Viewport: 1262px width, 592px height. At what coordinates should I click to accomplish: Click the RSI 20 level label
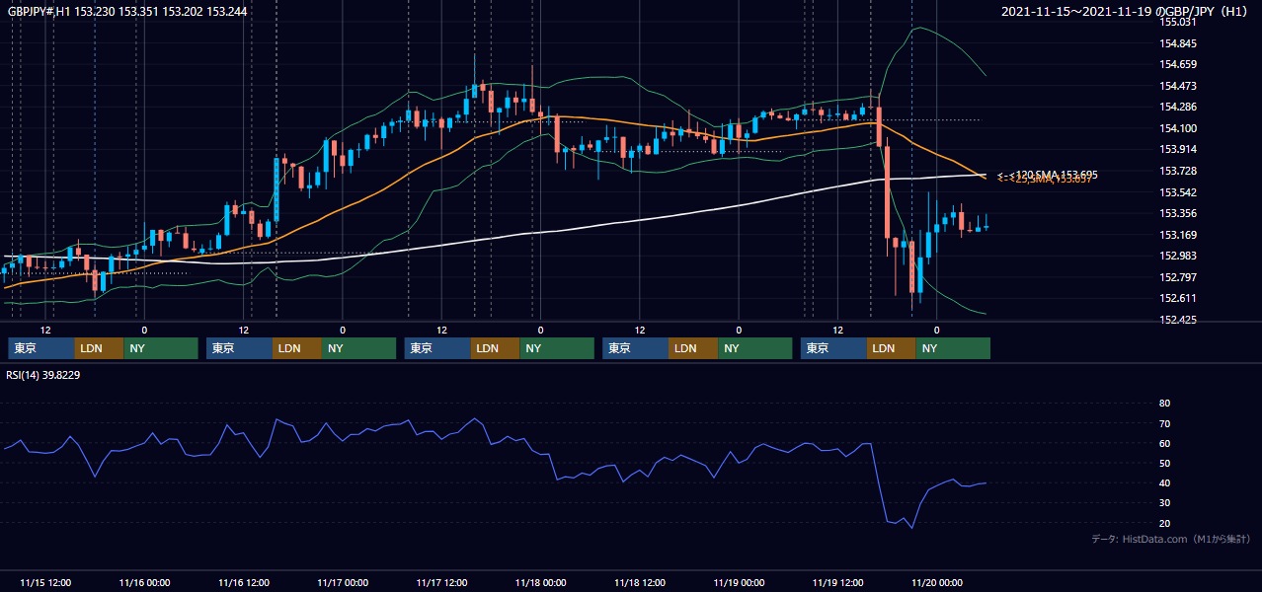click(x=1164, y=523)
